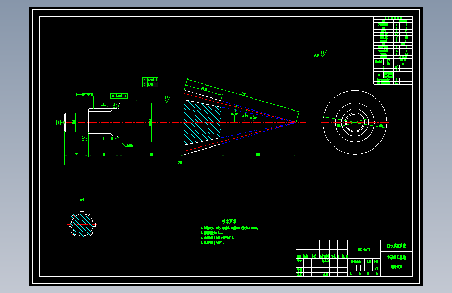Click the spline specification leader note
Image resolution: width=452 pixels, height=293 pixels.
84,94
